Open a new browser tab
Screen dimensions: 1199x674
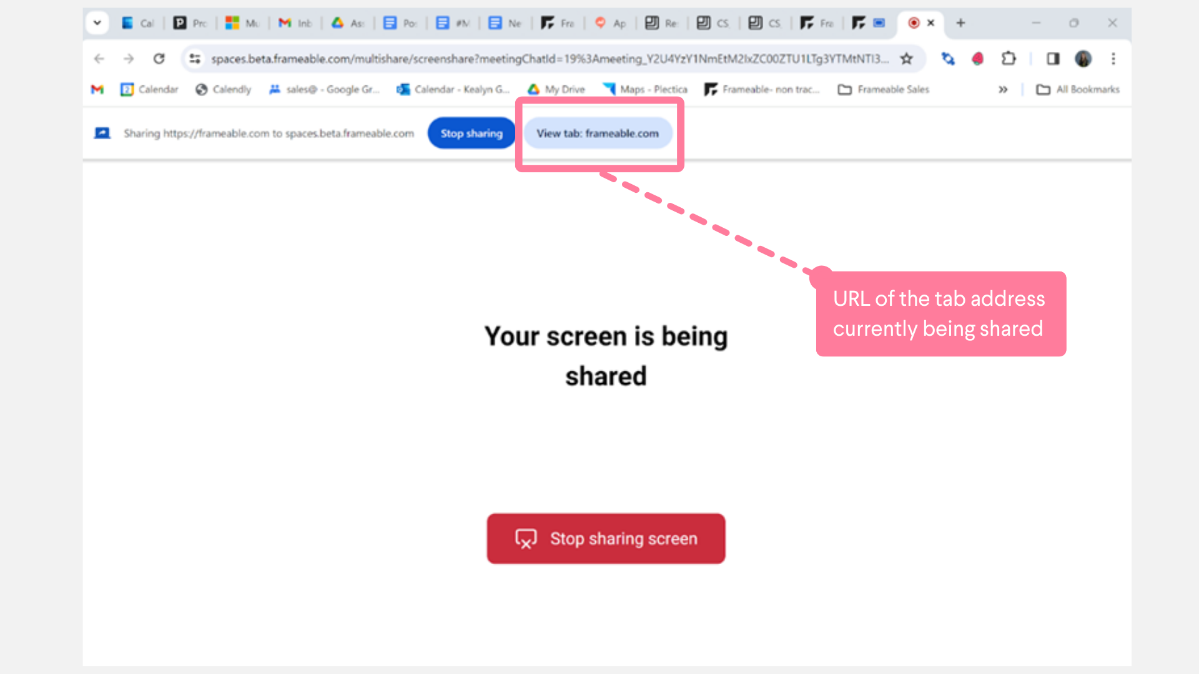coord(960,23)
